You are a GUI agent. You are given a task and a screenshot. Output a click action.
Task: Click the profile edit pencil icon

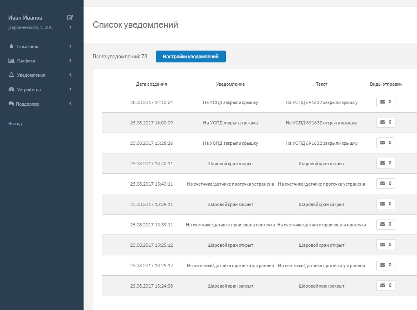pyautogui.click(x=70, y=18)
